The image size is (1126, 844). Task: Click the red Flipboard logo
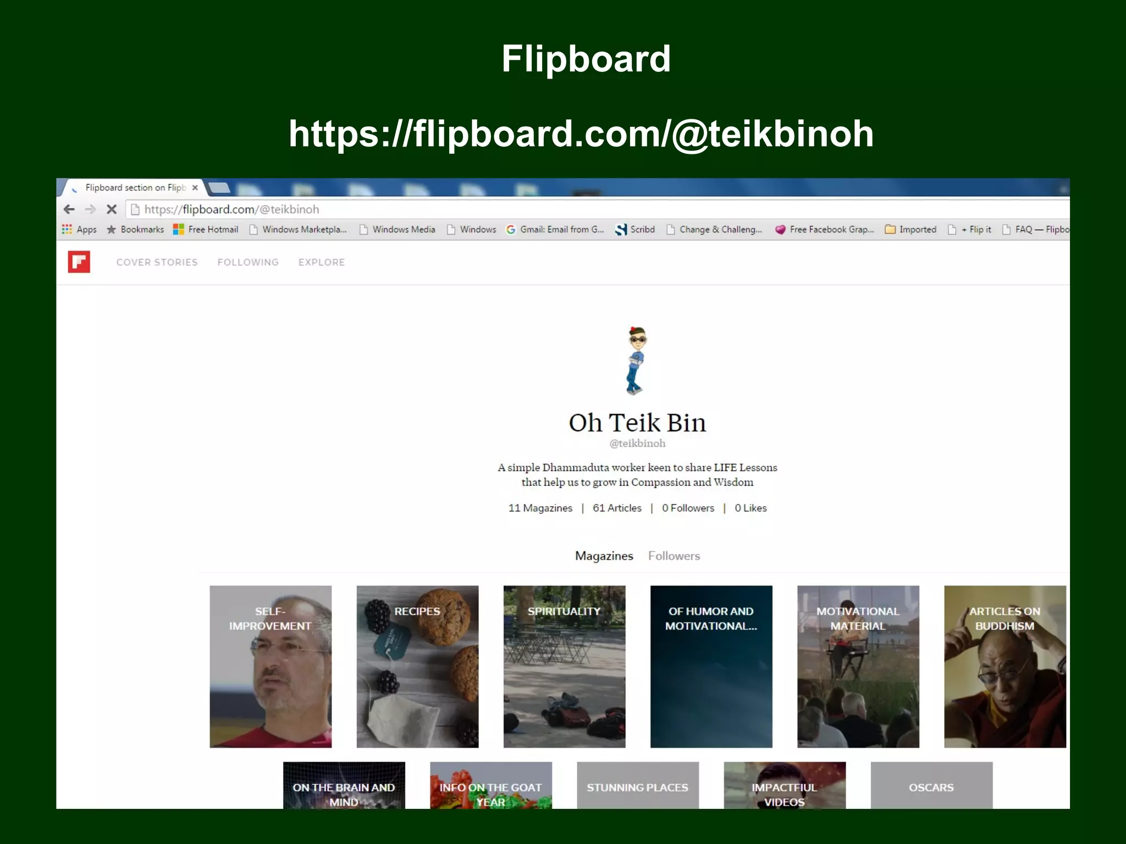click(79, 262)
